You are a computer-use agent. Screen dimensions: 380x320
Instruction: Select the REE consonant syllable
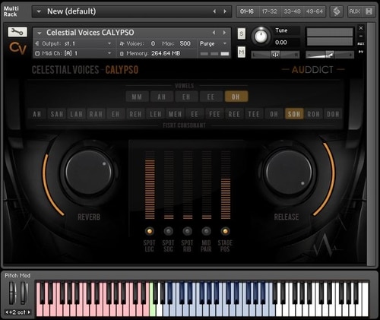click(x=234, y=114)
